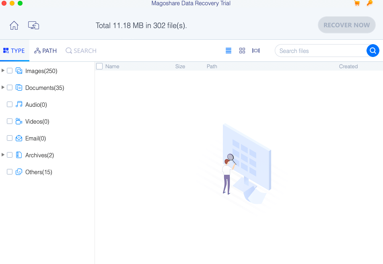
Task: Select the Videos(0) label
Action: tap(37, 121)
